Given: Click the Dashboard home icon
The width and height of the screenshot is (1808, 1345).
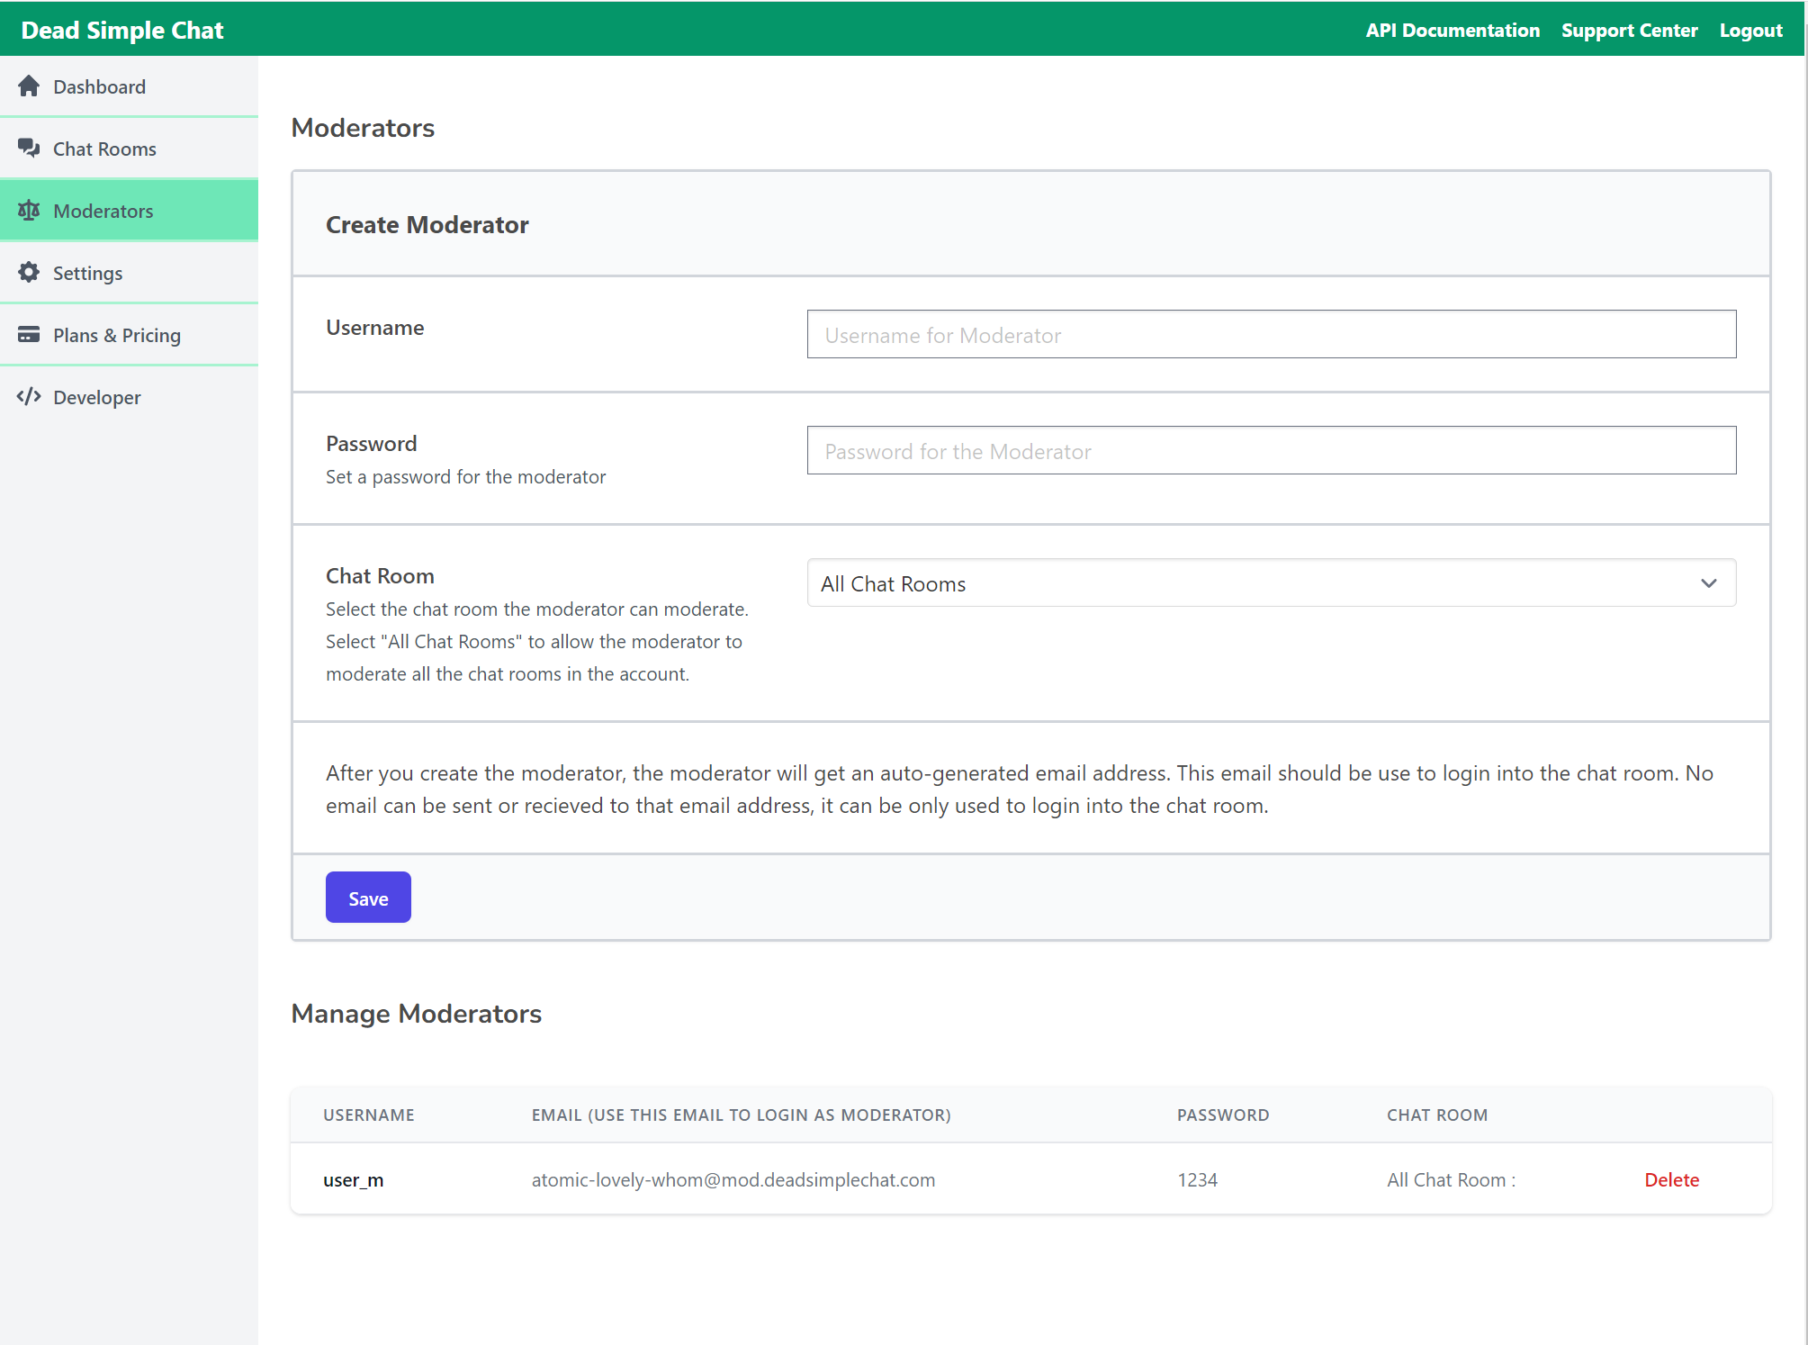Looking at the screenshot, I should [29, 86].
